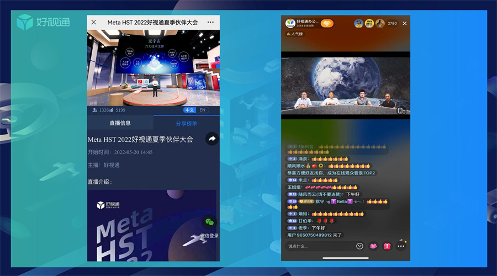Tap the rose comment from 甘伯华
The width and height of the screenshot is (497, 276).
(x=310, y=221)
